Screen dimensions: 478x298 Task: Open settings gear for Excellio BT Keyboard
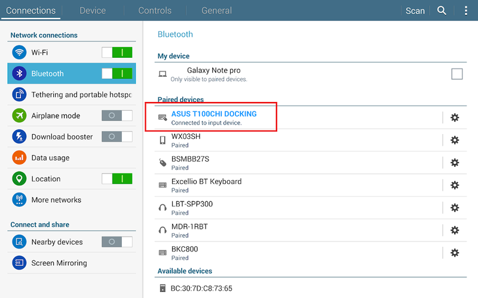(455, 185)
